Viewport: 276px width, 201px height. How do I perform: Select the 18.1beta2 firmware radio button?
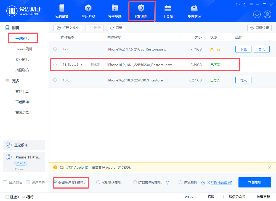pos(55,65)
